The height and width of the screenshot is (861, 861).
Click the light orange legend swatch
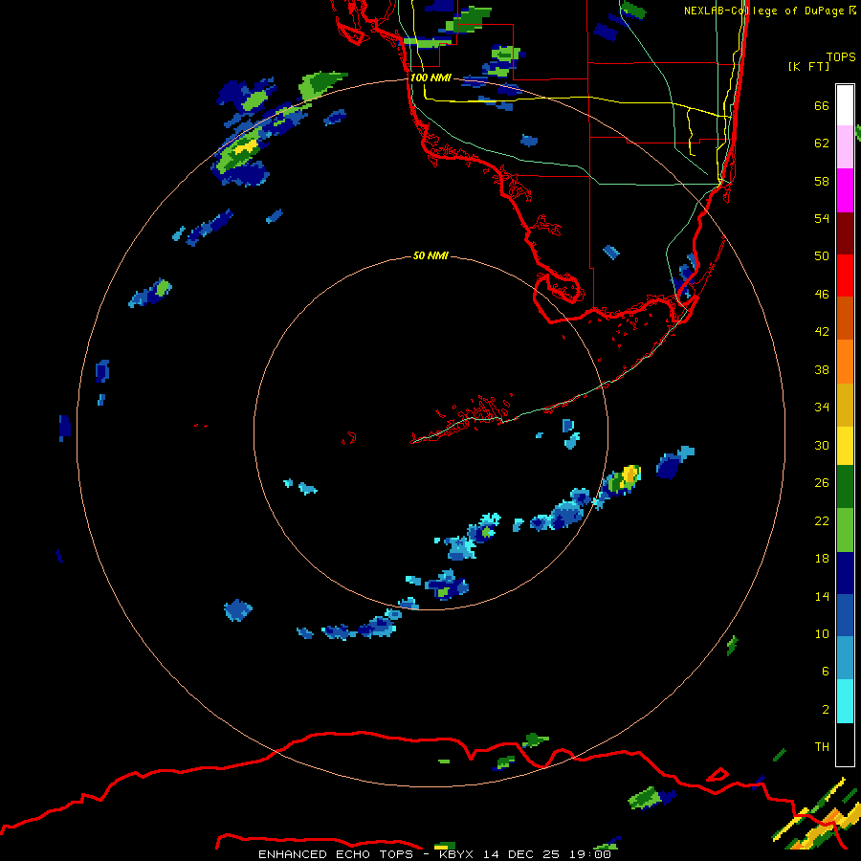845,362
